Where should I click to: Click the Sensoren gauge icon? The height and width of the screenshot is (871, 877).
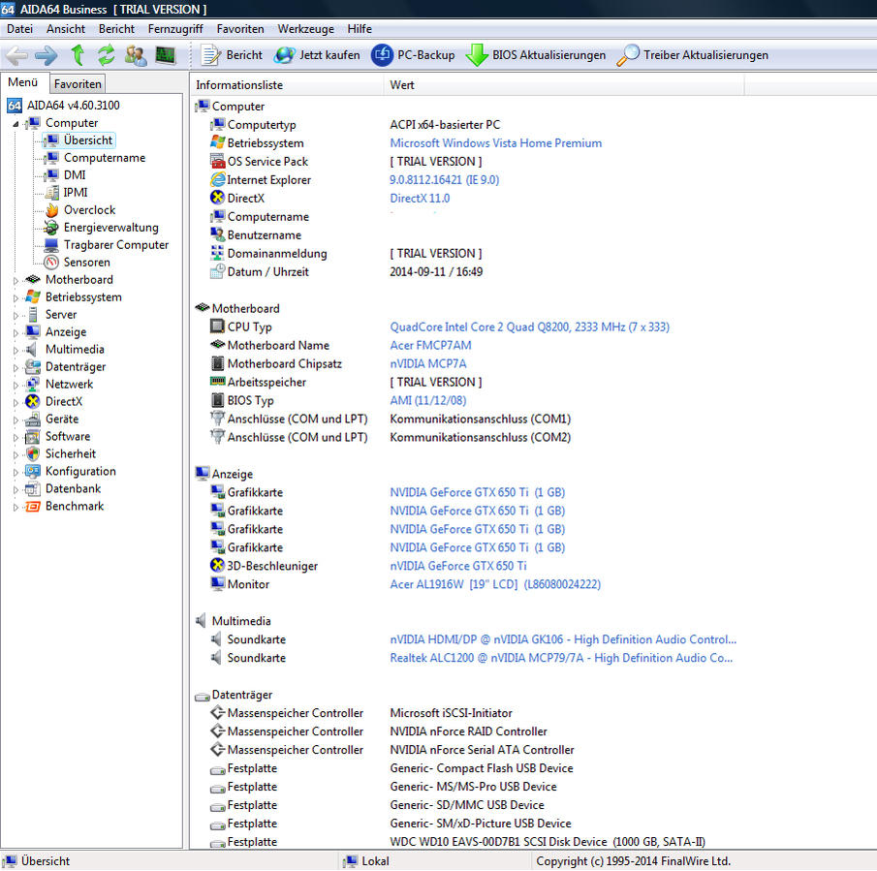(x=51, y=263)
